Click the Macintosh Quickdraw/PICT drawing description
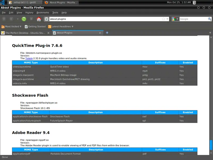This screenshot has height=160, width=213. click(70, 79)
